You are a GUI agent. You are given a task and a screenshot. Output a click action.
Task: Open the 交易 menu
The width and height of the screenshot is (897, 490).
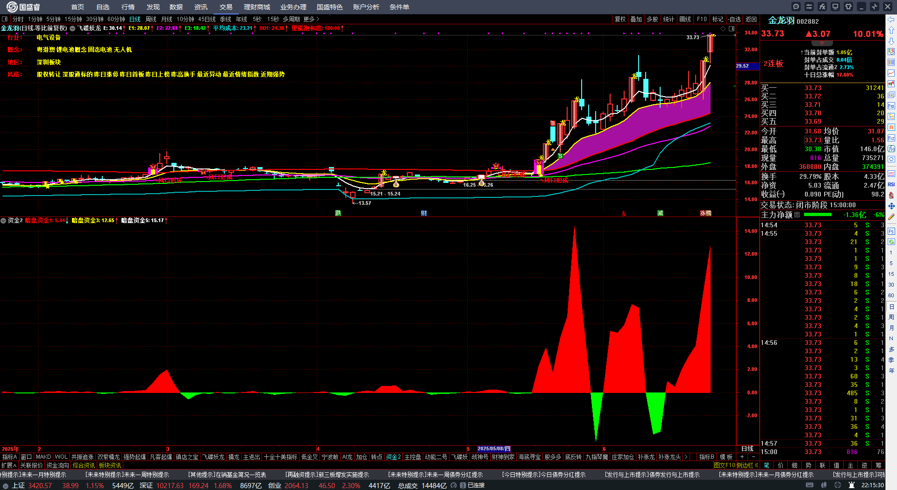click(x=226, y=7)
